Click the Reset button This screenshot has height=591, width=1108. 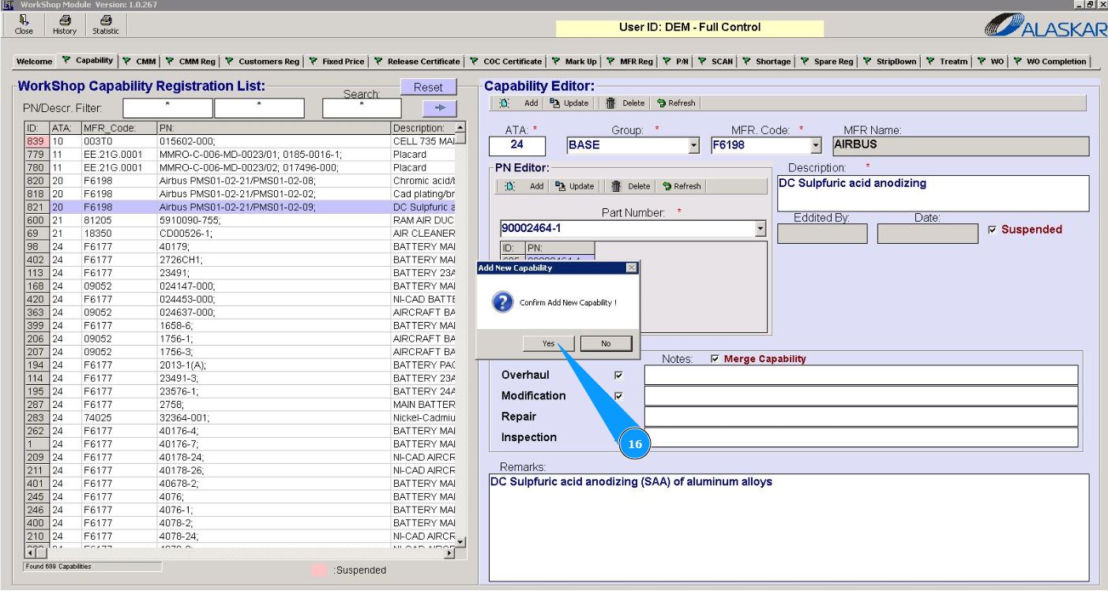point(428,88)
